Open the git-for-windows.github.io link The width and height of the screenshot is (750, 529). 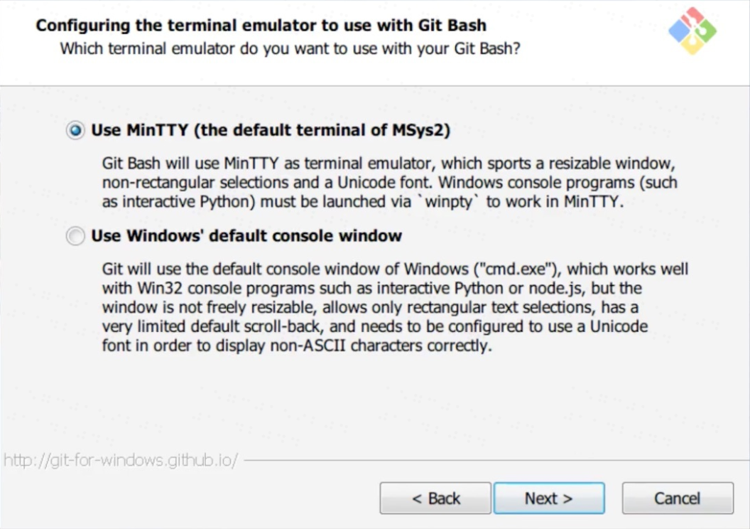click(x=121, y=460)
